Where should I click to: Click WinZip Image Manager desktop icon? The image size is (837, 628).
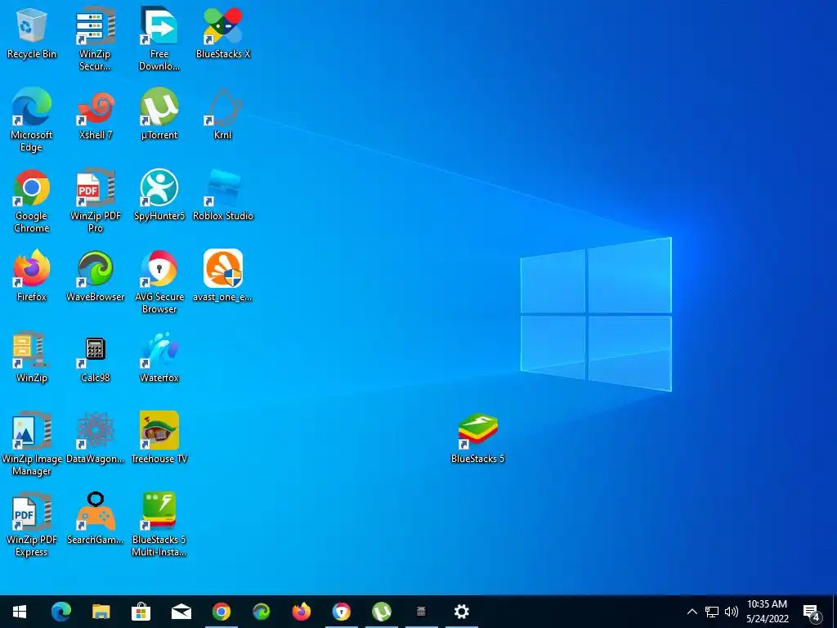tap(32, 443)
